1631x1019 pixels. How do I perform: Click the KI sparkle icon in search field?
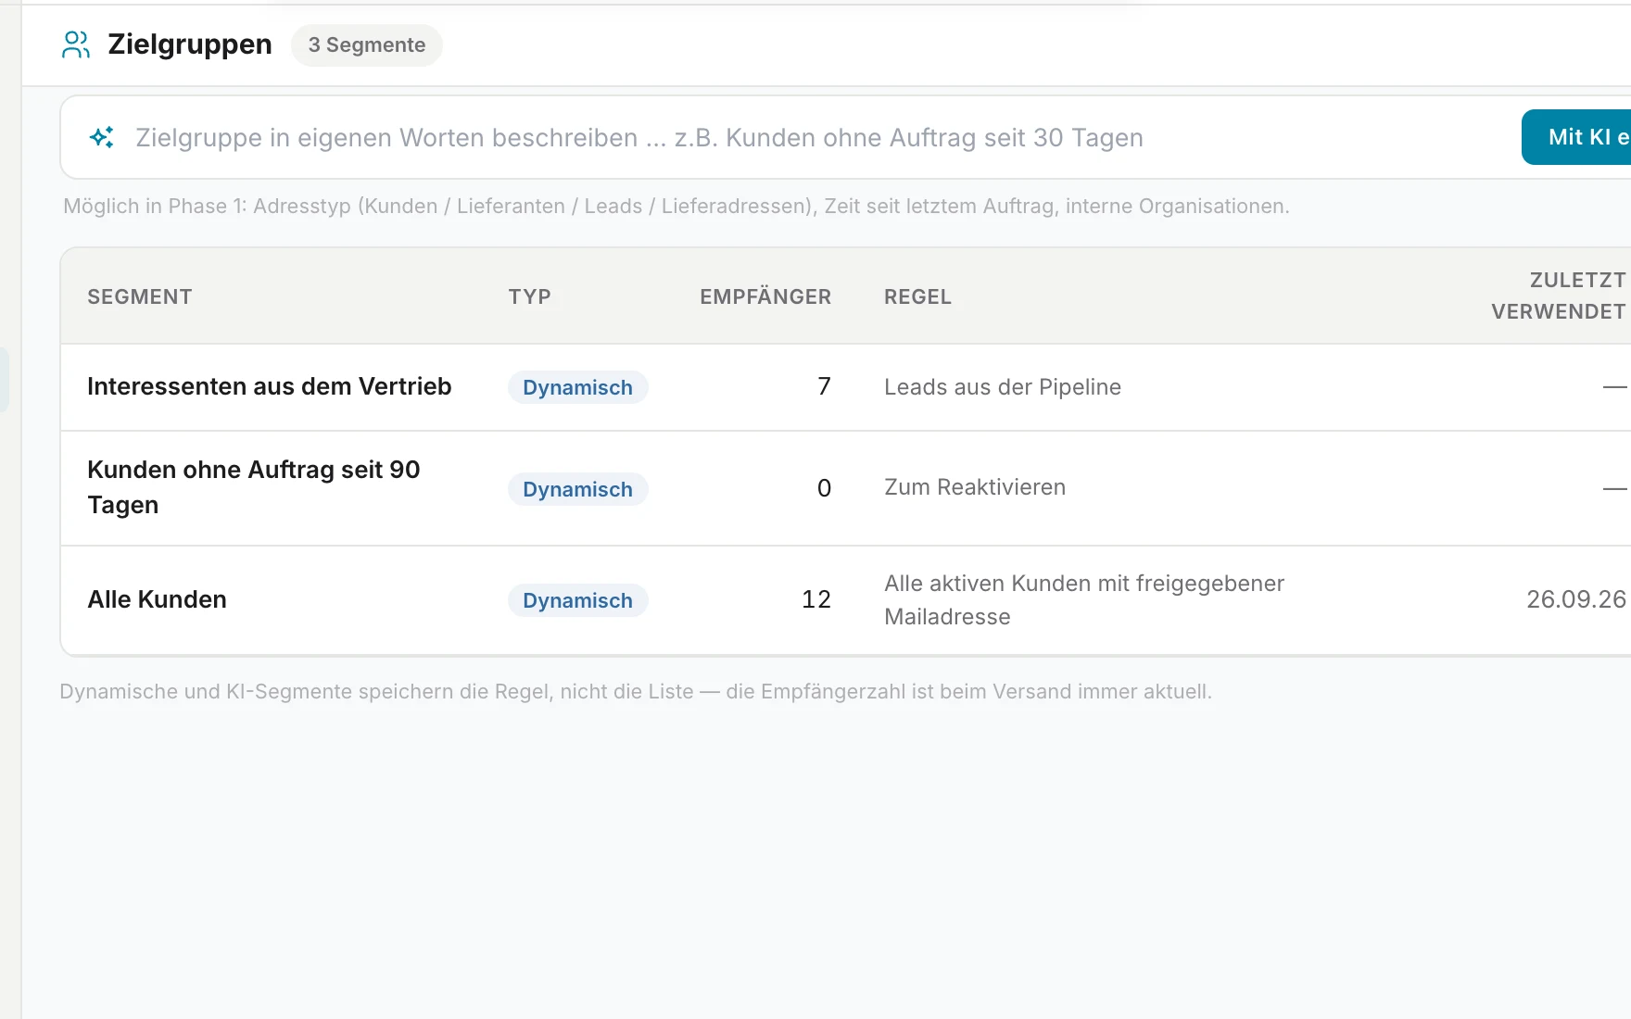point(102,137)
